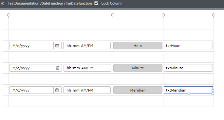Open calendar picker in Meridien row

coord(57,90)
